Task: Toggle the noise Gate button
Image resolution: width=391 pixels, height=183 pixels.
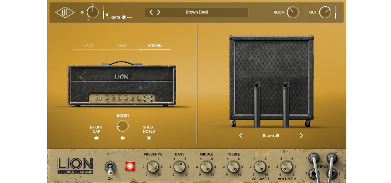Action: point(123,17)
